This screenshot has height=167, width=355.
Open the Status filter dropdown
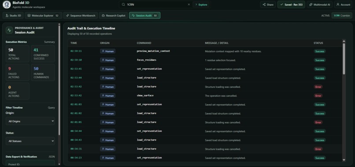point(30,141)
